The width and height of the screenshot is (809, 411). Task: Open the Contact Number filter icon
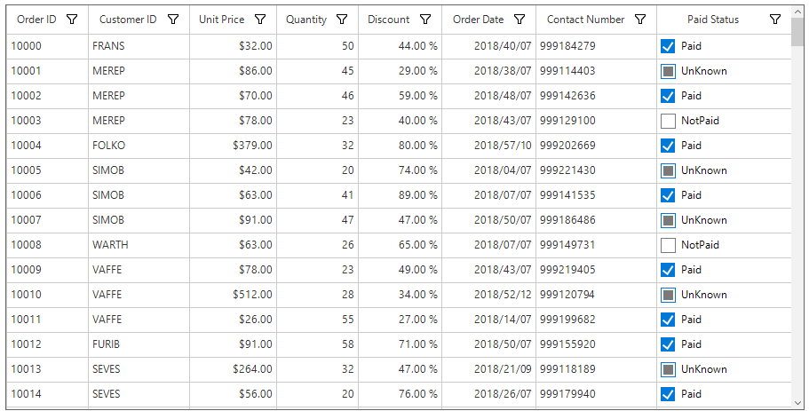[640, 20]
